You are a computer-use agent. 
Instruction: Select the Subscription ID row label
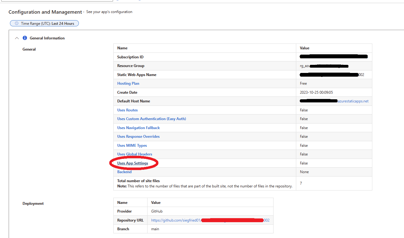point(130,57)
